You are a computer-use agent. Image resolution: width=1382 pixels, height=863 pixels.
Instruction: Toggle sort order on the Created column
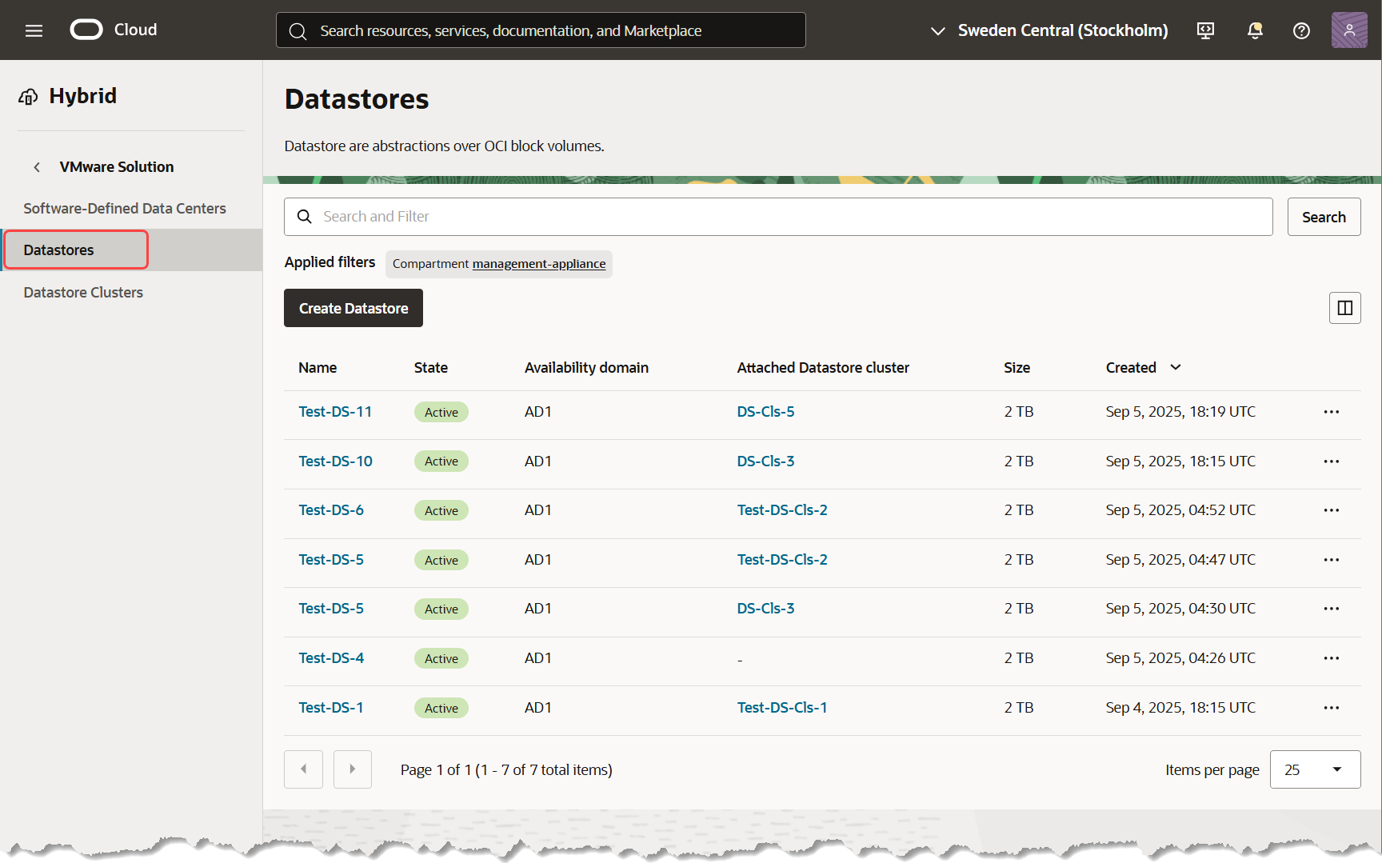[1175, 367]
